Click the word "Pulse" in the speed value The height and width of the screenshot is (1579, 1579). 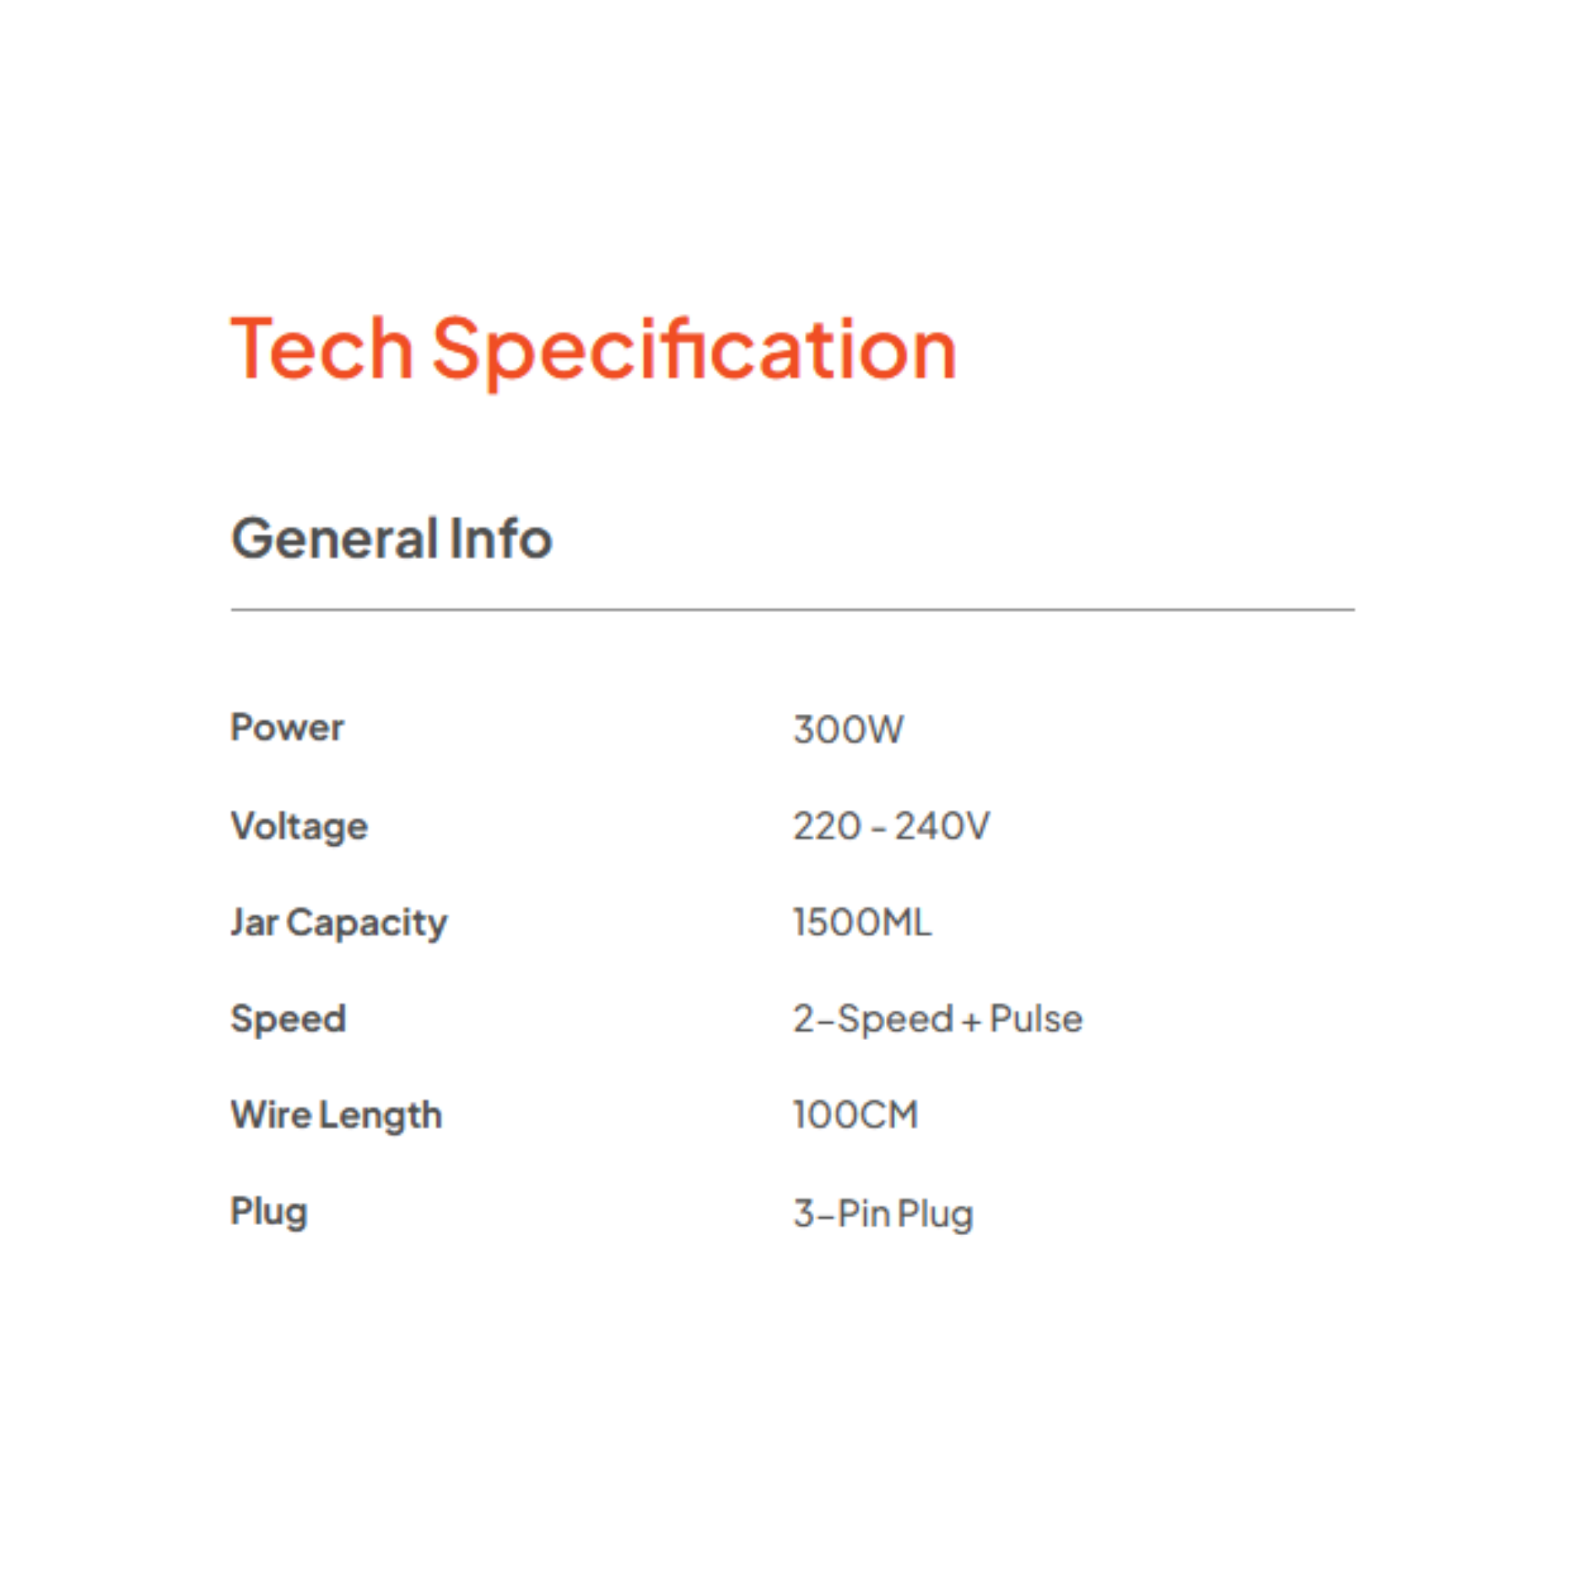[x=1035, y=1019]
